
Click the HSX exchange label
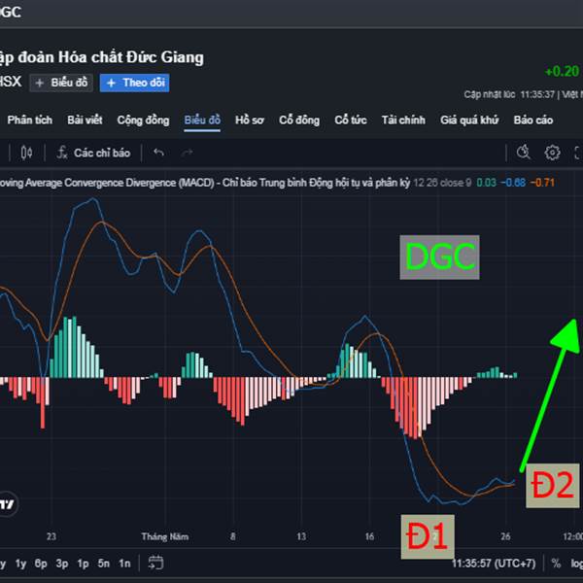pyautogui.click(x=11, y=82)
